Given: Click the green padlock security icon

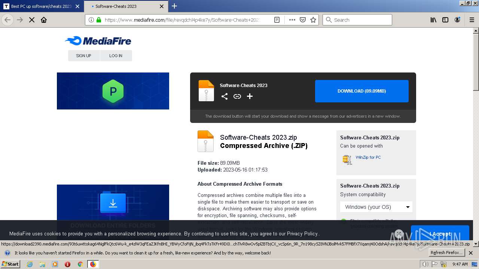Looking at the screenshot, I should (x=99, y=20).
